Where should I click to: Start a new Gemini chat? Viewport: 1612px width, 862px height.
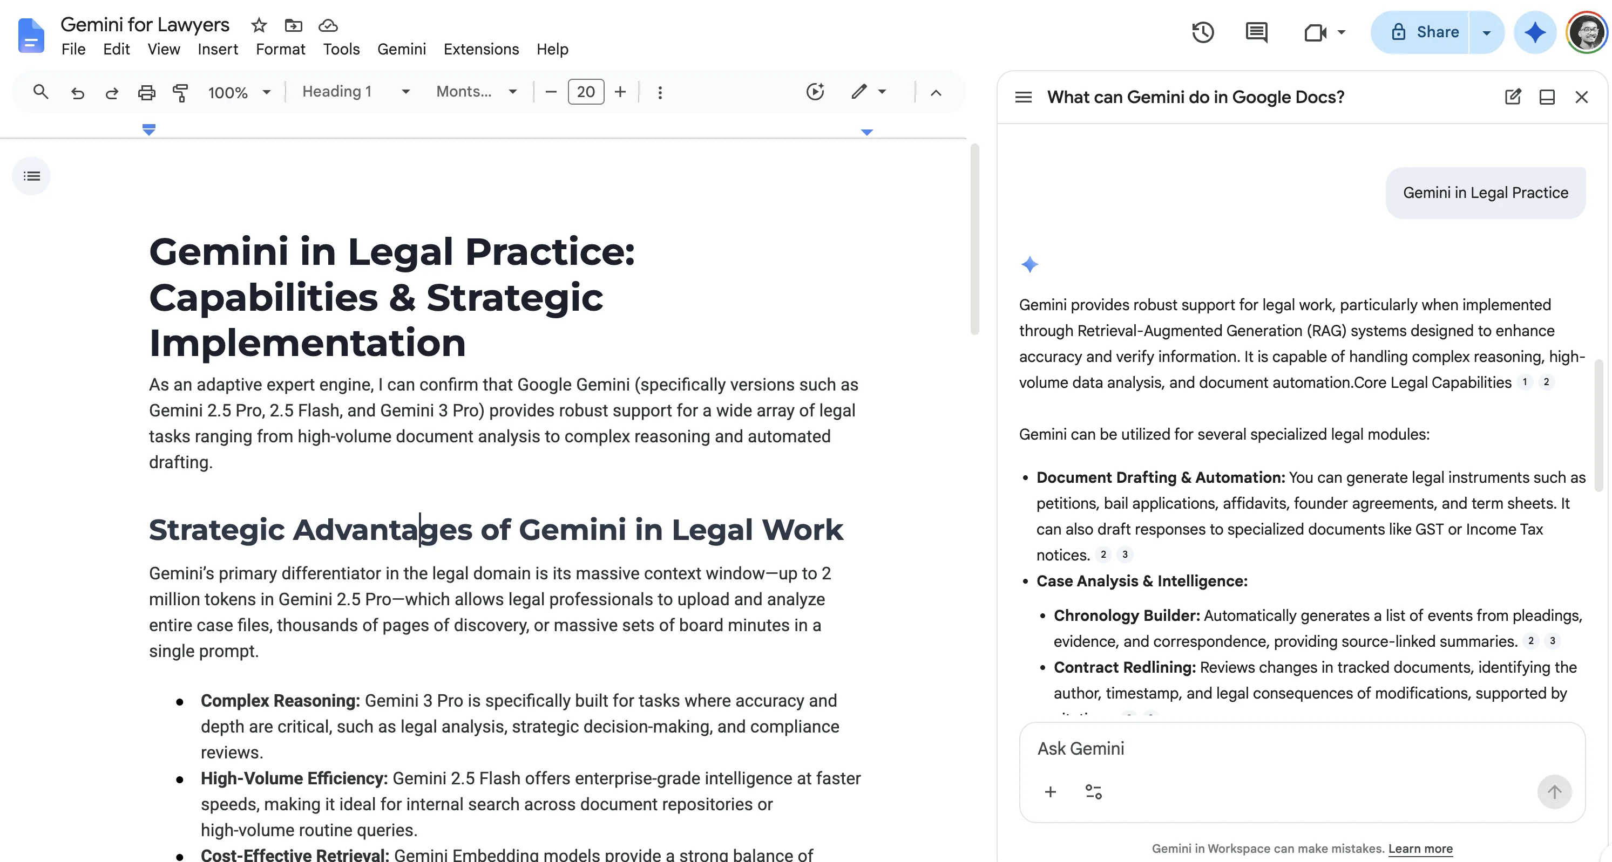[1513, 97]
